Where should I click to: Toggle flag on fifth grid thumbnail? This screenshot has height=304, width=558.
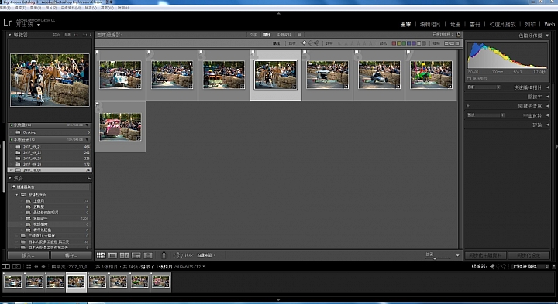tap(305, 52)
